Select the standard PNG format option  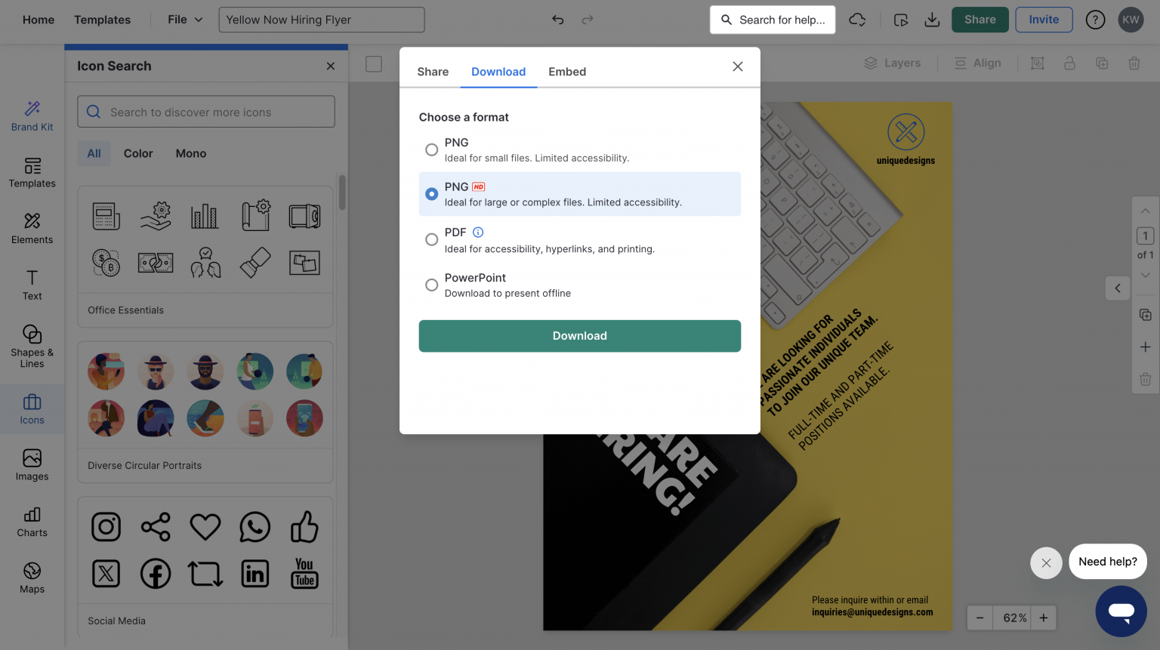431,149
